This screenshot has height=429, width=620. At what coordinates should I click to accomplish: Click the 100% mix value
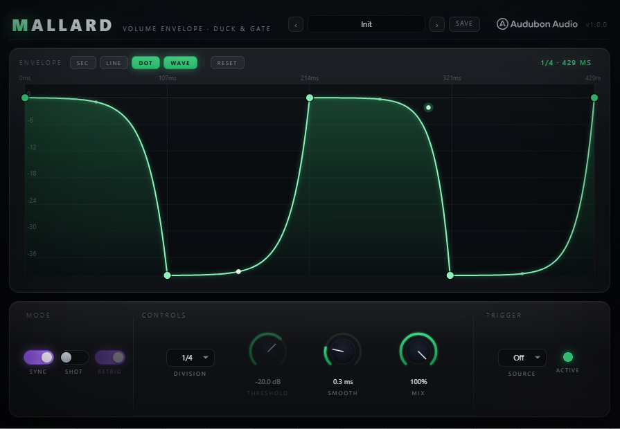tap(418, 381)
